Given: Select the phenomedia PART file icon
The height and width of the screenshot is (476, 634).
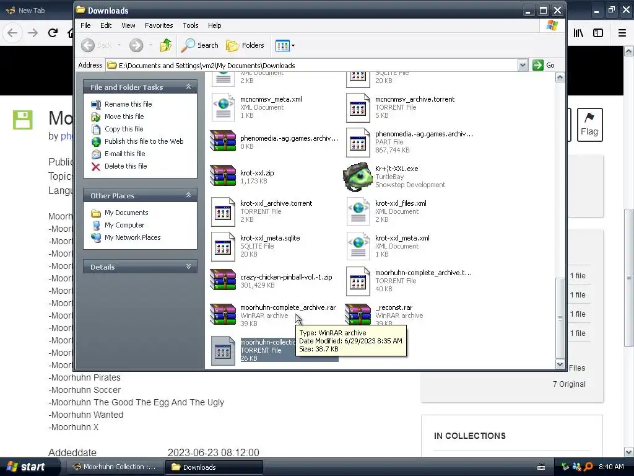Looking at the screenshot, I should (x=358, y=142).
